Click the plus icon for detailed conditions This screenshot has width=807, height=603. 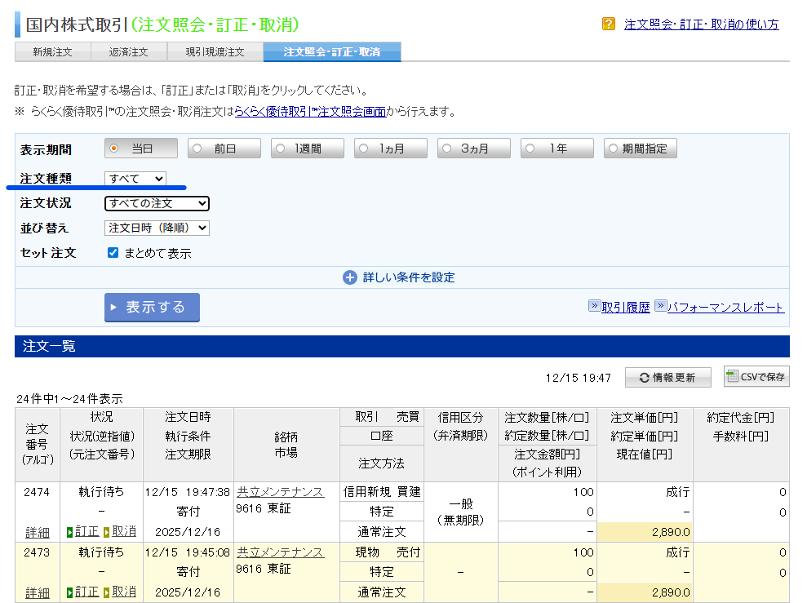[350, 277]
